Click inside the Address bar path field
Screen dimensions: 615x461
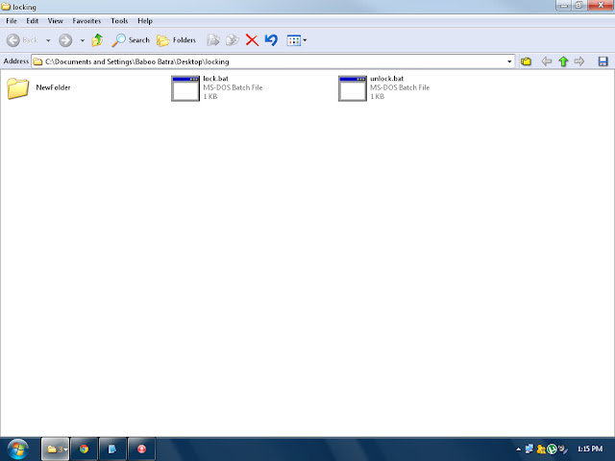[273, 61]
